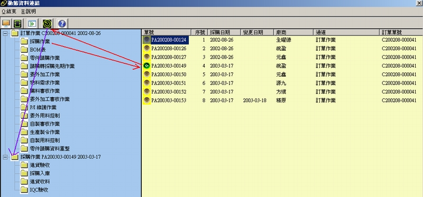Collapse the 採購作業 PA200303-00149 tree node

pyautogui.click(x=5, y=157)
